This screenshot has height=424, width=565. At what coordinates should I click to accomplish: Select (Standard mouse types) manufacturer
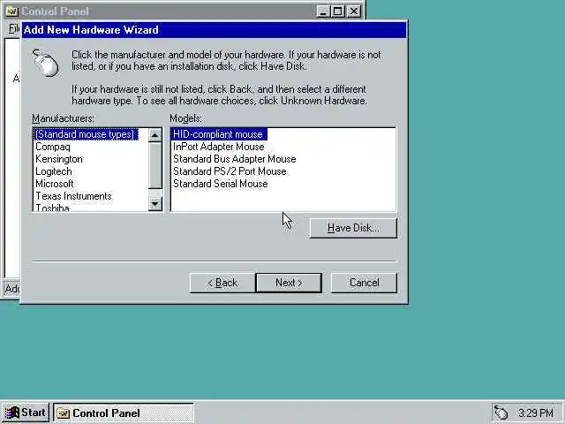click(x=85, y=134)
